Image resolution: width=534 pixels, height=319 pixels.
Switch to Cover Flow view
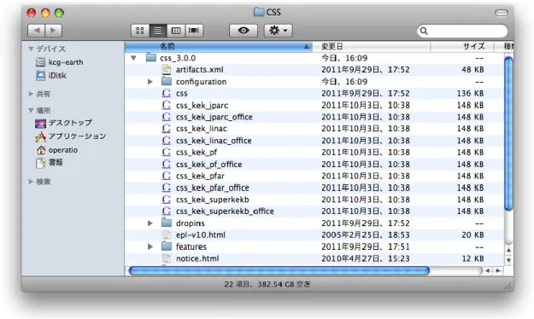[x=194, y=31]
